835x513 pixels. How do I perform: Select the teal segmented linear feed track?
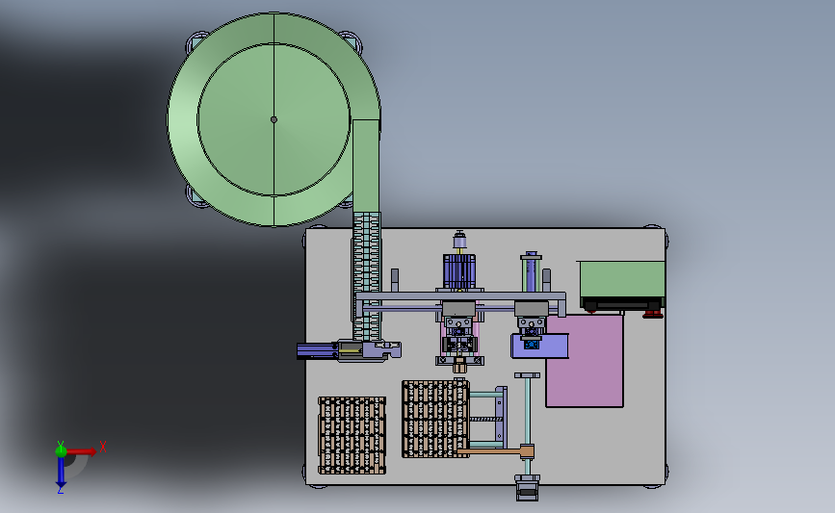click(367, 275)
